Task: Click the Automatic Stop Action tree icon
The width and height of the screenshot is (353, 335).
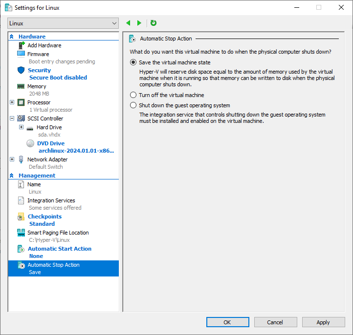Action: tap(21, 265)
